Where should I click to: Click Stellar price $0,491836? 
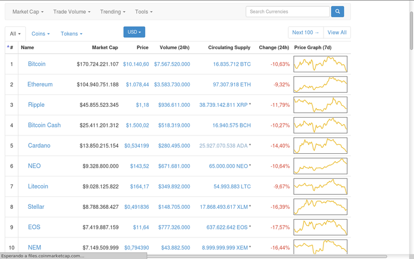point(136,207)
